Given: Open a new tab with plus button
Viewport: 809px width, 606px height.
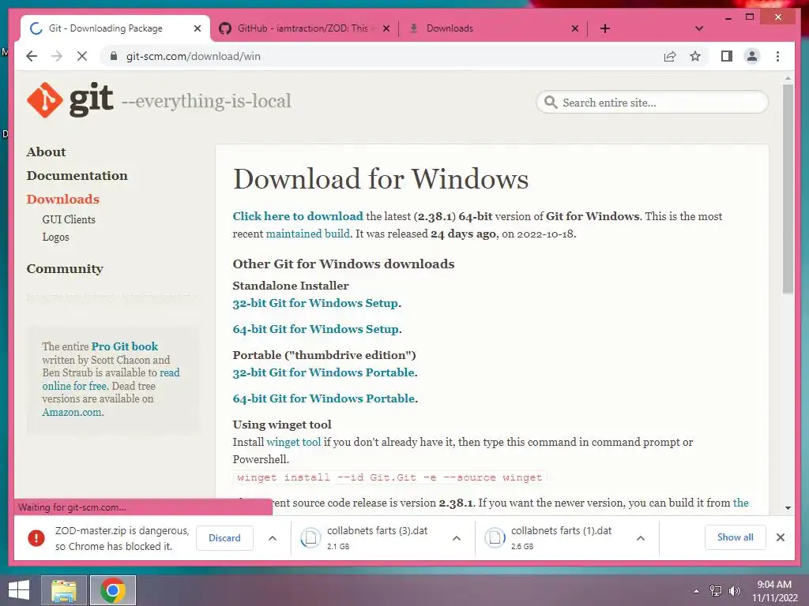Looking at the screenshot, I should (605, 28).
